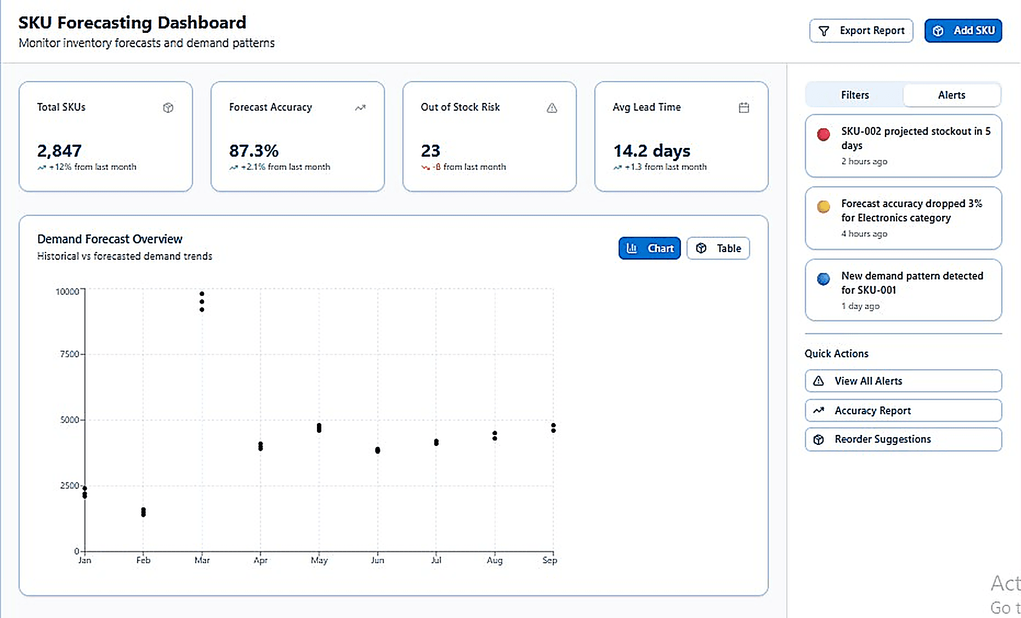1021x618 pixels.
Task: Click the alert triangle icon on View All Alerts
Action: click(x=819, y=381)
